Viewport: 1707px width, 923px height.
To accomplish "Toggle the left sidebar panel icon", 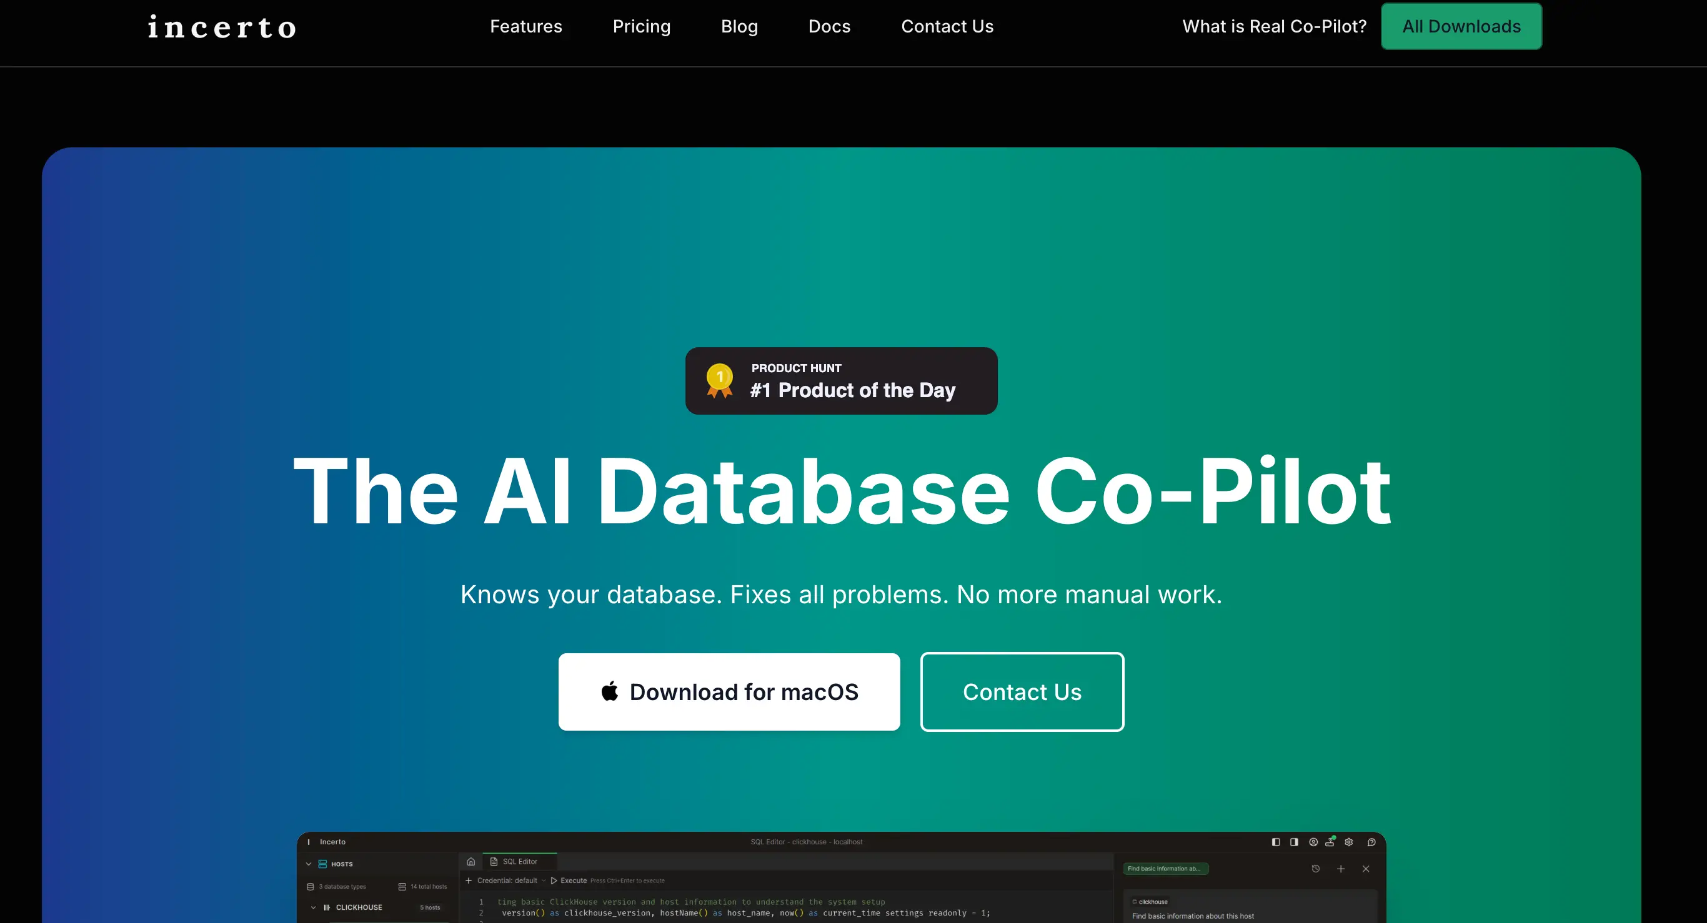I will (1276, 842).
